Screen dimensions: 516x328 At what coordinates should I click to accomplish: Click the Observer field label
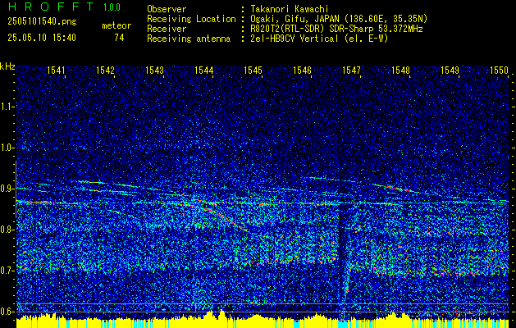pyautogui.click(x=167, y=9)
